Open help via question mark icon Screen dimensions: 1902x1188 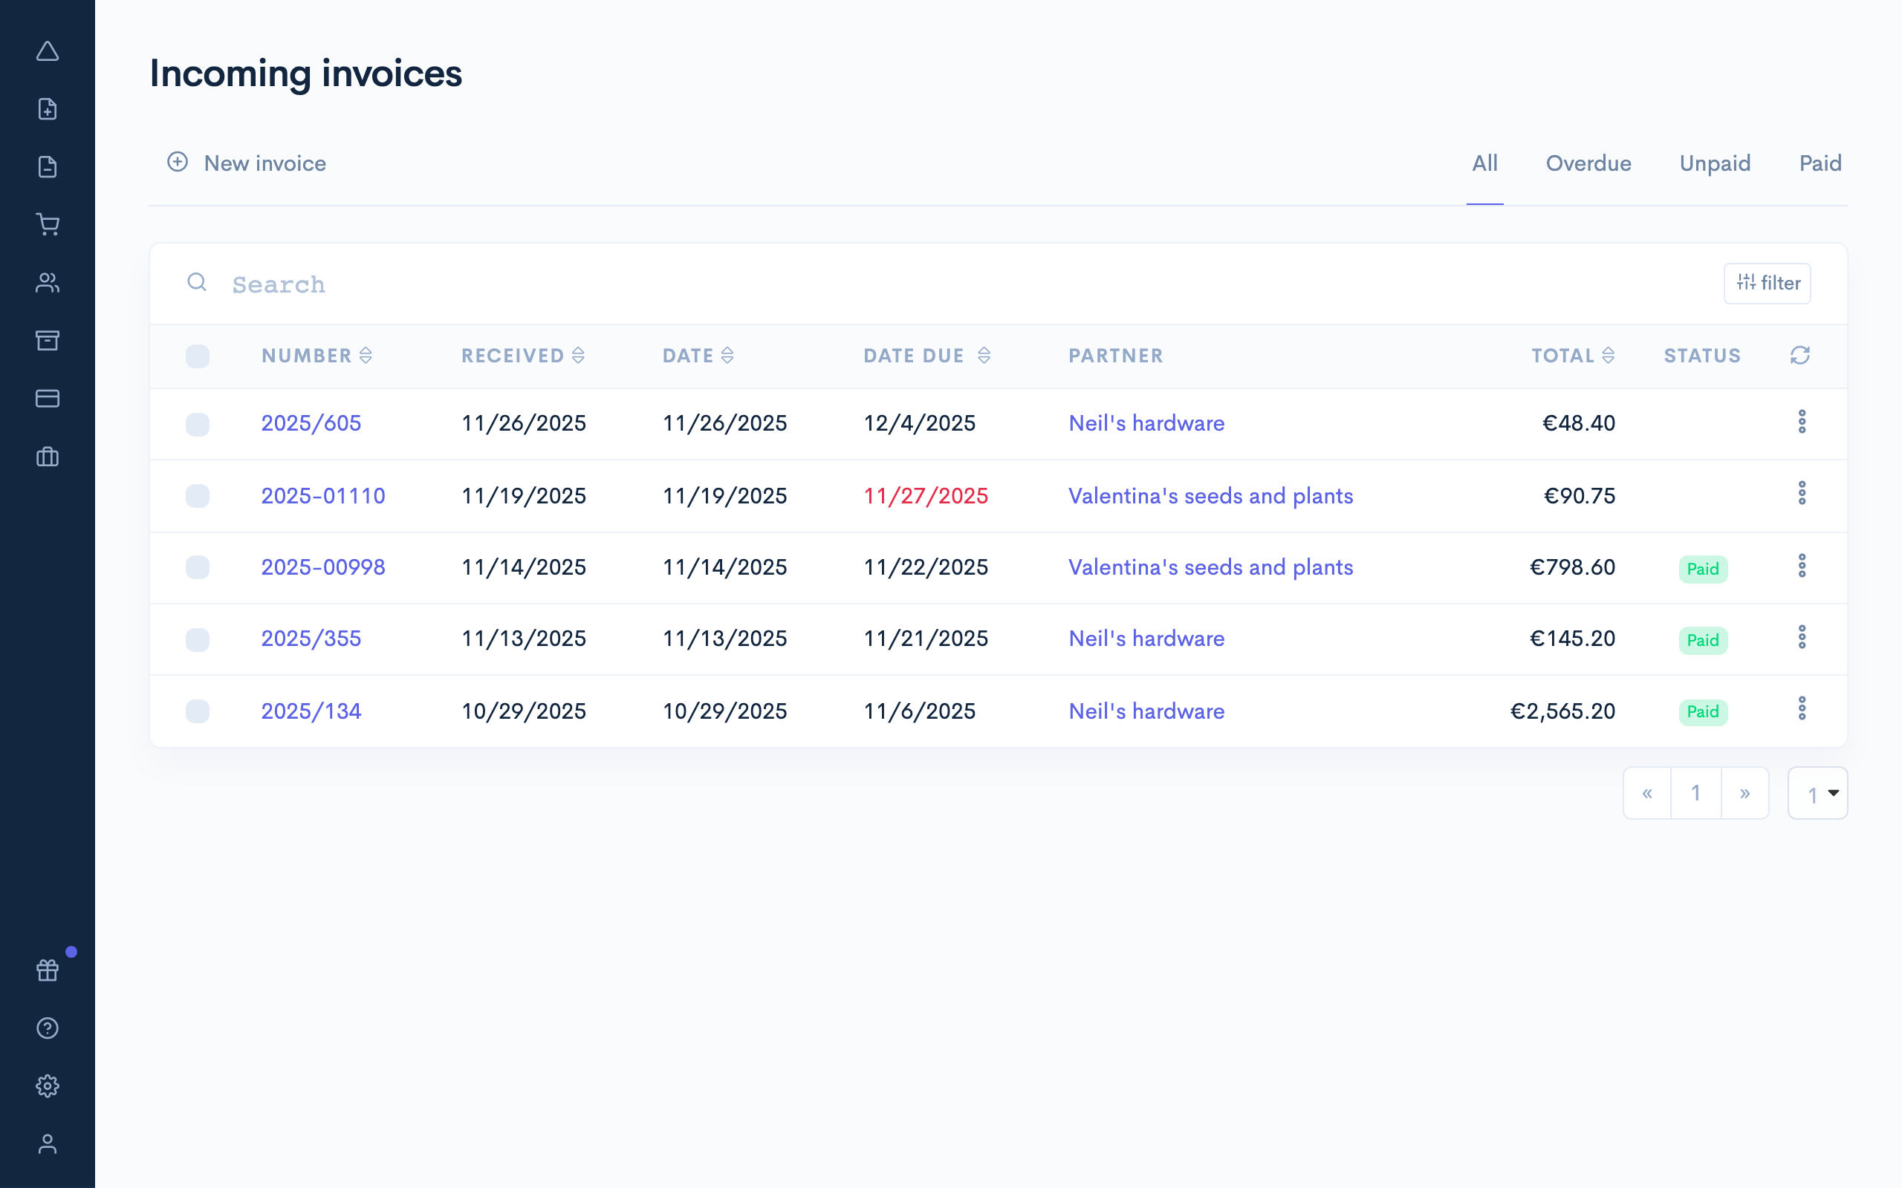tap(48, 1028)
